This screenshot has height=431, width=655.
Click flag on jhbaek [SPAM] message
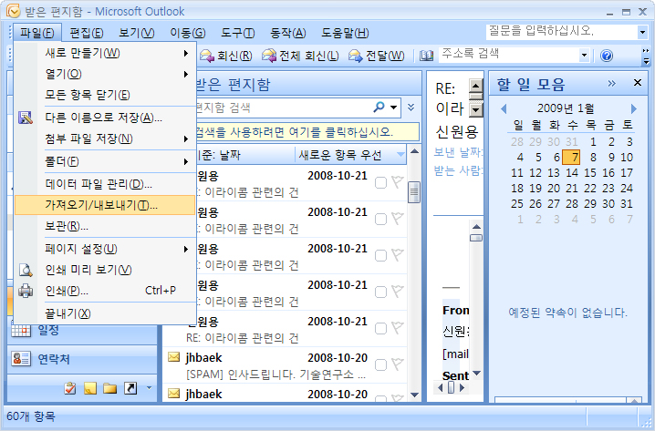point(397,364)
